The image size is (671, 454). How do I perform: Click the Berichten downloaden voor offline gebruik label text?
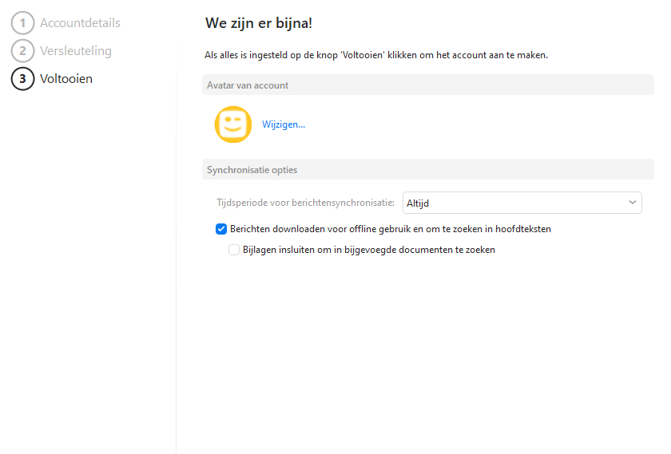(390, 229)
